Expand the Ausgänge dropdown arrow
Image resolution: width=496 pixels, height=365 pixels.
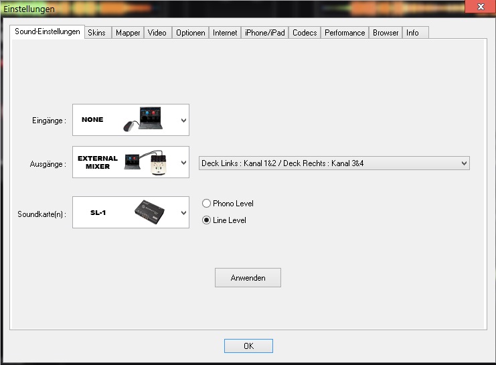(x=183, y=163)
